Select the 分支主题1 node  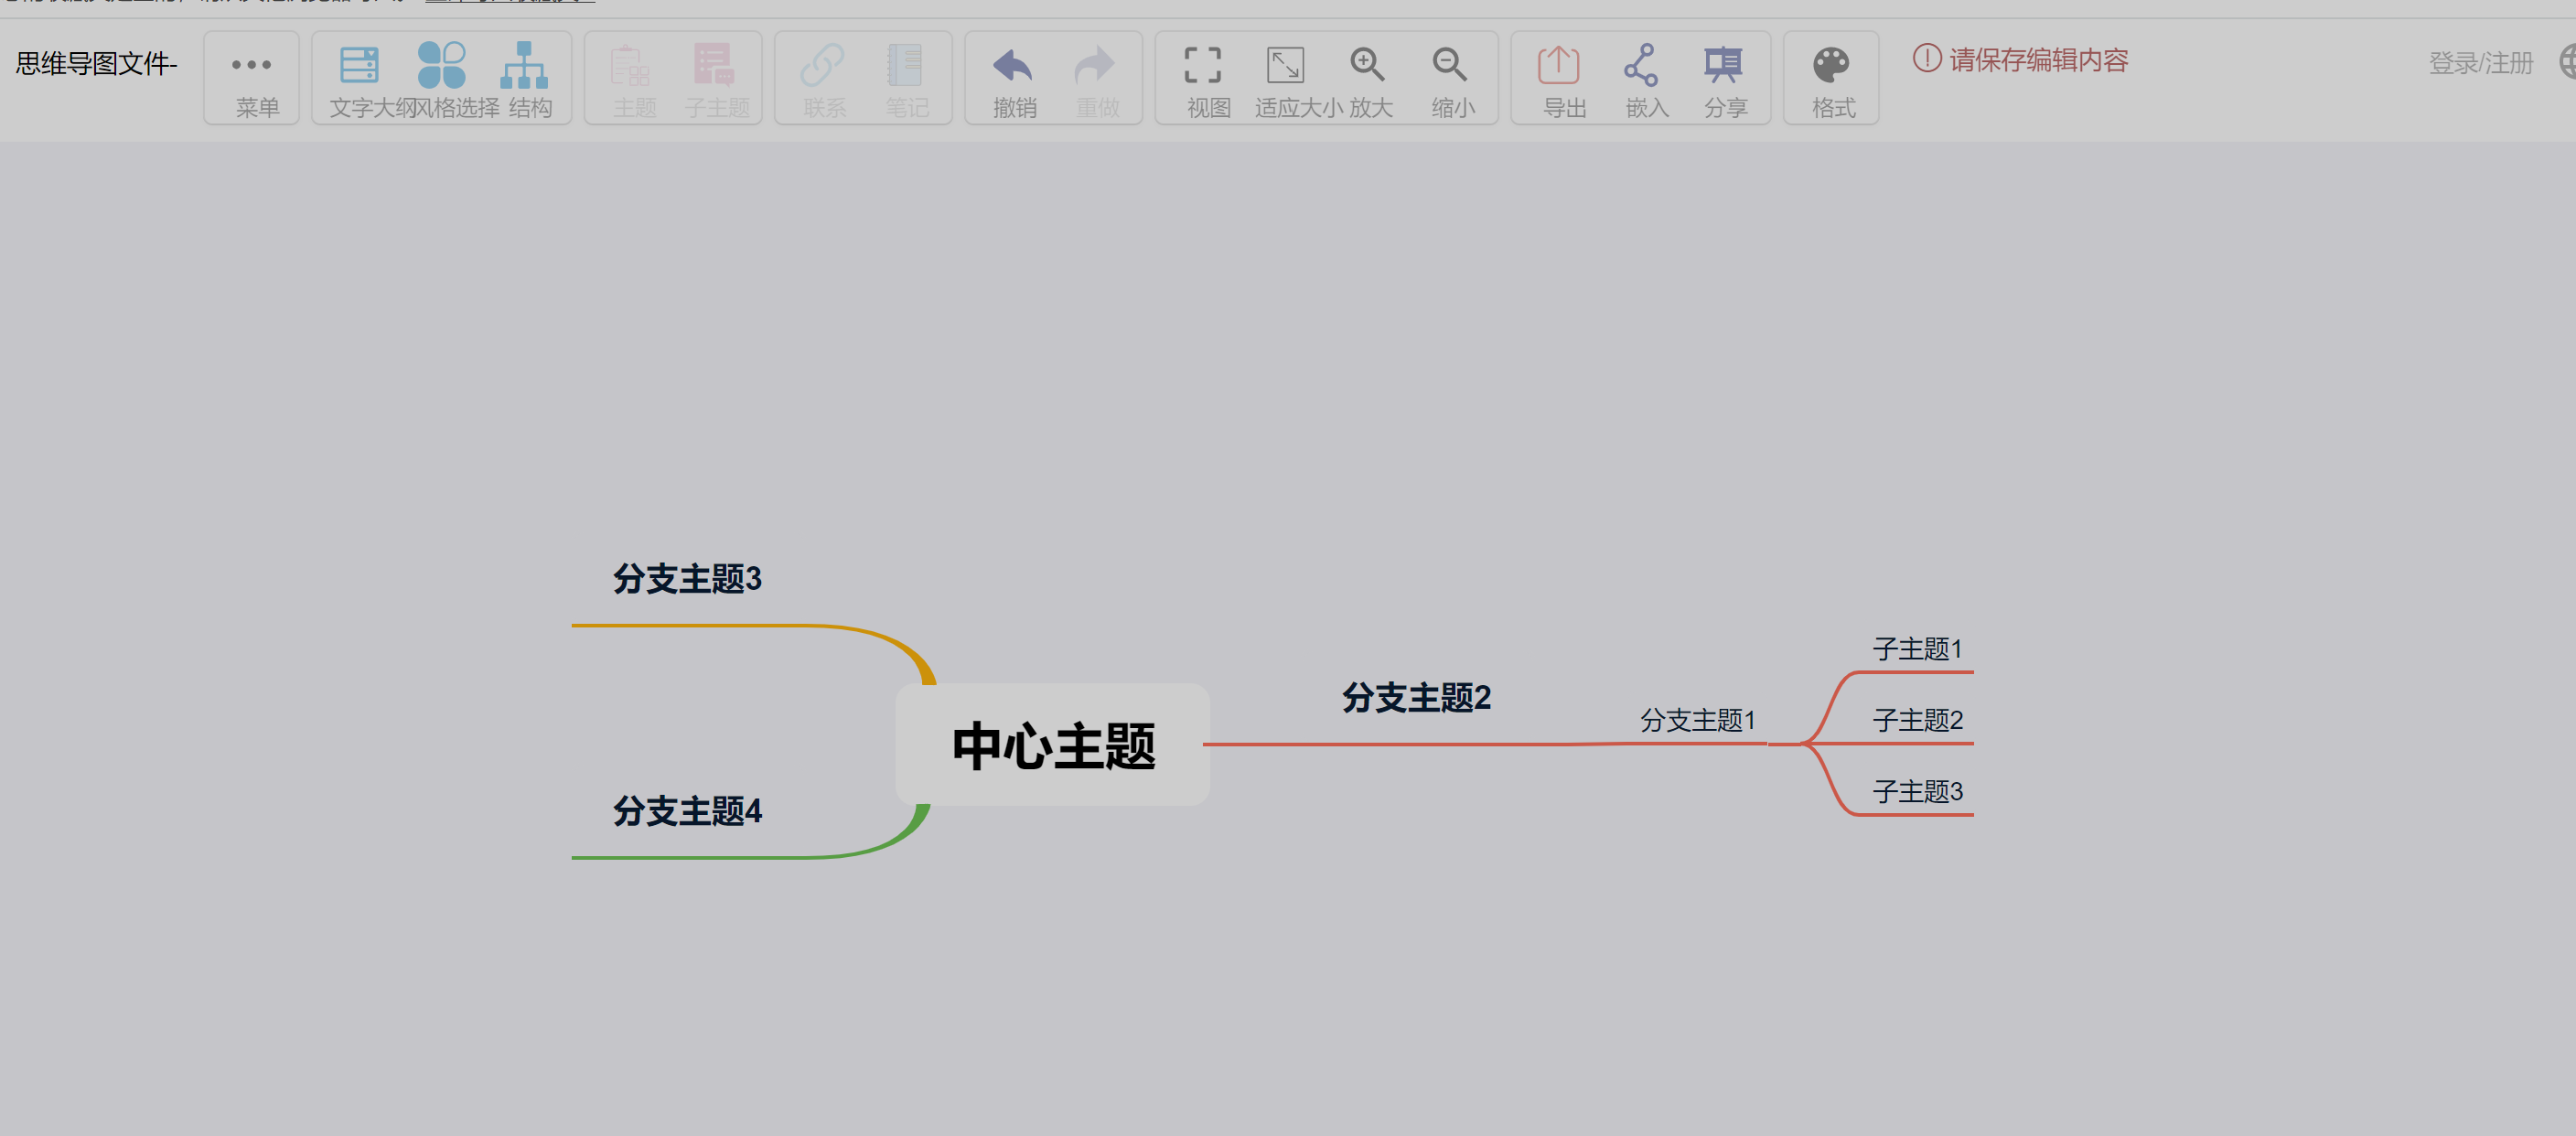1698,720
